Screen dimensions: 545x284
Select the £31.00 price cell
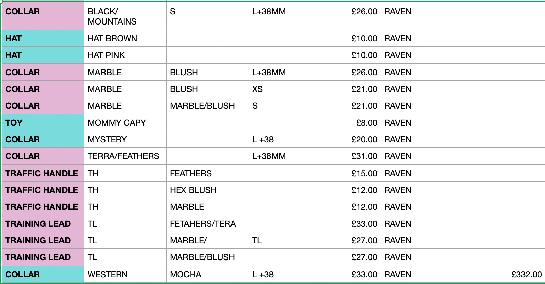pyautogui.click(x=356, y=156)
